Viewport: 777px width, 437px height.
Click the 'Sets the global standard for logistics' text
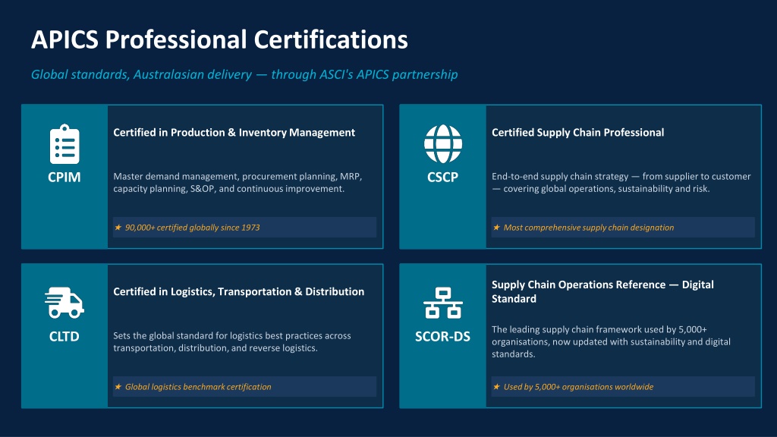point(232,342)
